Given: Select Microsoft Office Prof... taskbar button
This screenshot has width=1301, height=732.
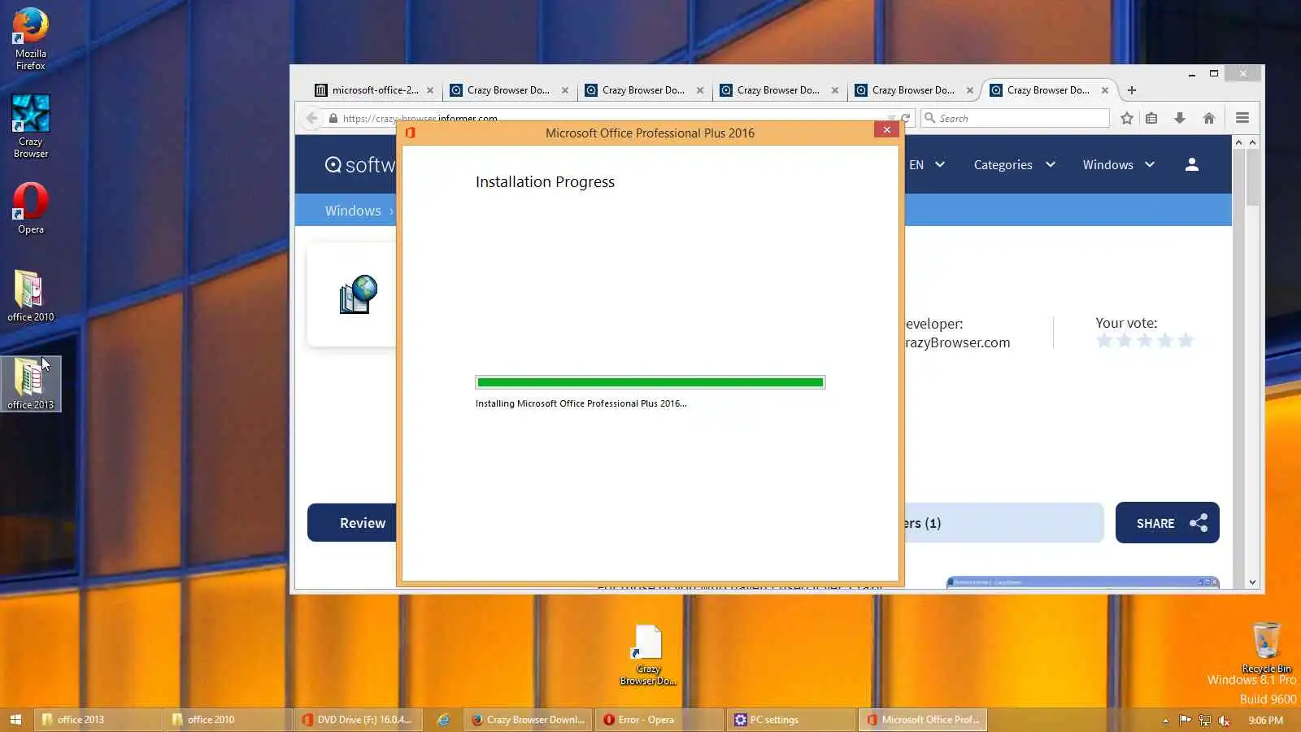Looking at the screenshot, I should coord(923,720).
